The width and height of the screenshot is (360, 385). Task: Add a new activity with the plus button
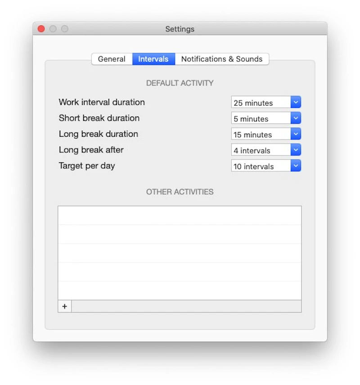pyautogui.click(x=65, y=306)
